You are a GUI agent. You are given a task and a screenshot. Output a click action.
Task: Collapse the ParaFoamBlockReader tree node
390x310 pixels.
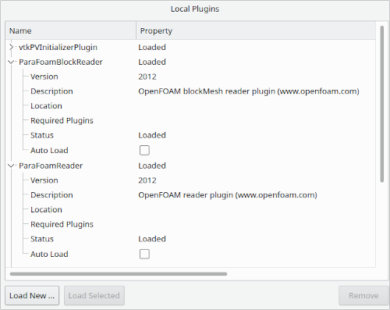pos(11,62)
